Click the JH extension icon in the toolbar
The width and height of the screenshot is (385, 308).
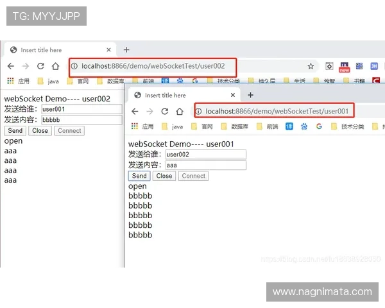pos(374,66)
